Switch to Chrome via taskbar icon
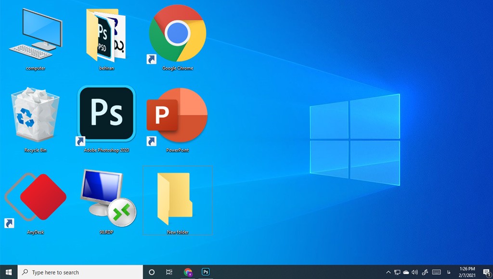Image resolution: width=493 pixels, height=279 pixels. click(188, 272)
